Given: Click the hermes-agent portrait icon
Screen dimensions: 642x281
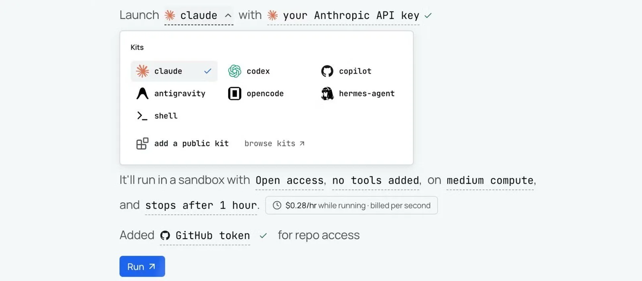Looking at the screenshot, I should (327, 94).
